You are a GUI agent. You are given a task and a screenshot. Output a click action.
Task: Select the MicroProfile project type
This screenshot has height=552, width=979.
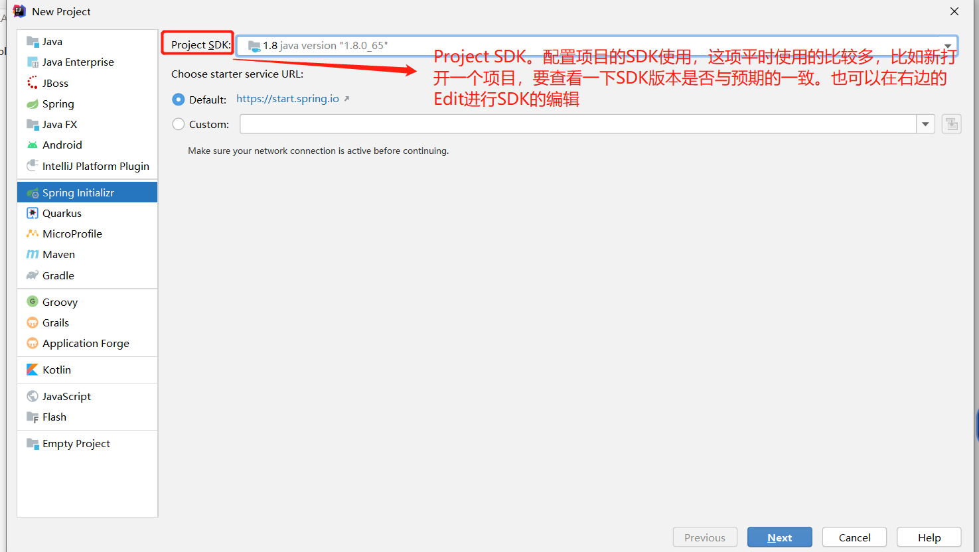pos(72,234)
